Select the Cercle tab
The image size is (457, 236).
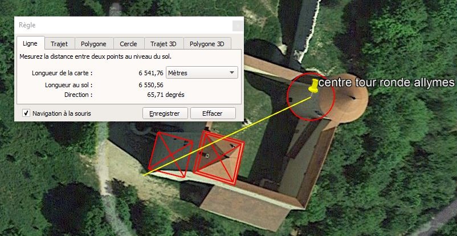coord(129,44)
